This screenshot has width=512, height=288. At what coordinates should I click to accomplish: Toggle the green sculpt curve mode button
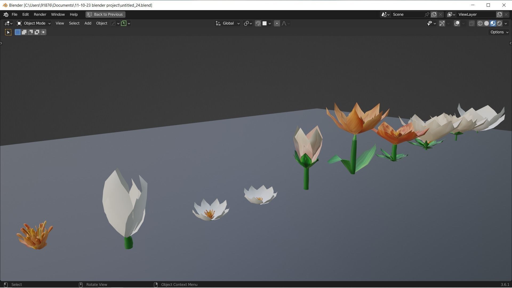(x=123, y=23)
